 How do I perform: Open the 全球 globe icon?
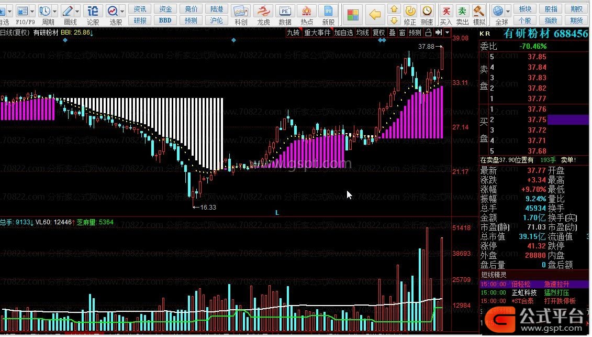coord(498,10)
